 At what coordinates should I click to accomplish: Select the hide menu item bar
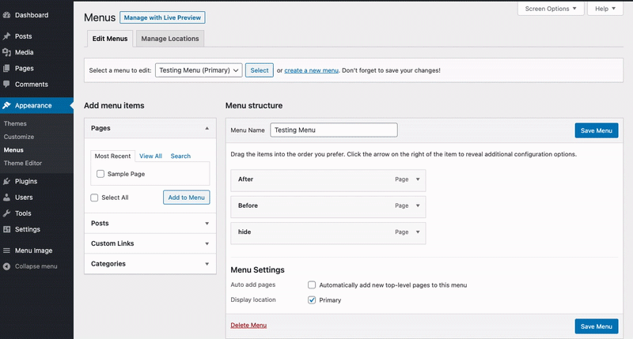(x=328, y=233)
